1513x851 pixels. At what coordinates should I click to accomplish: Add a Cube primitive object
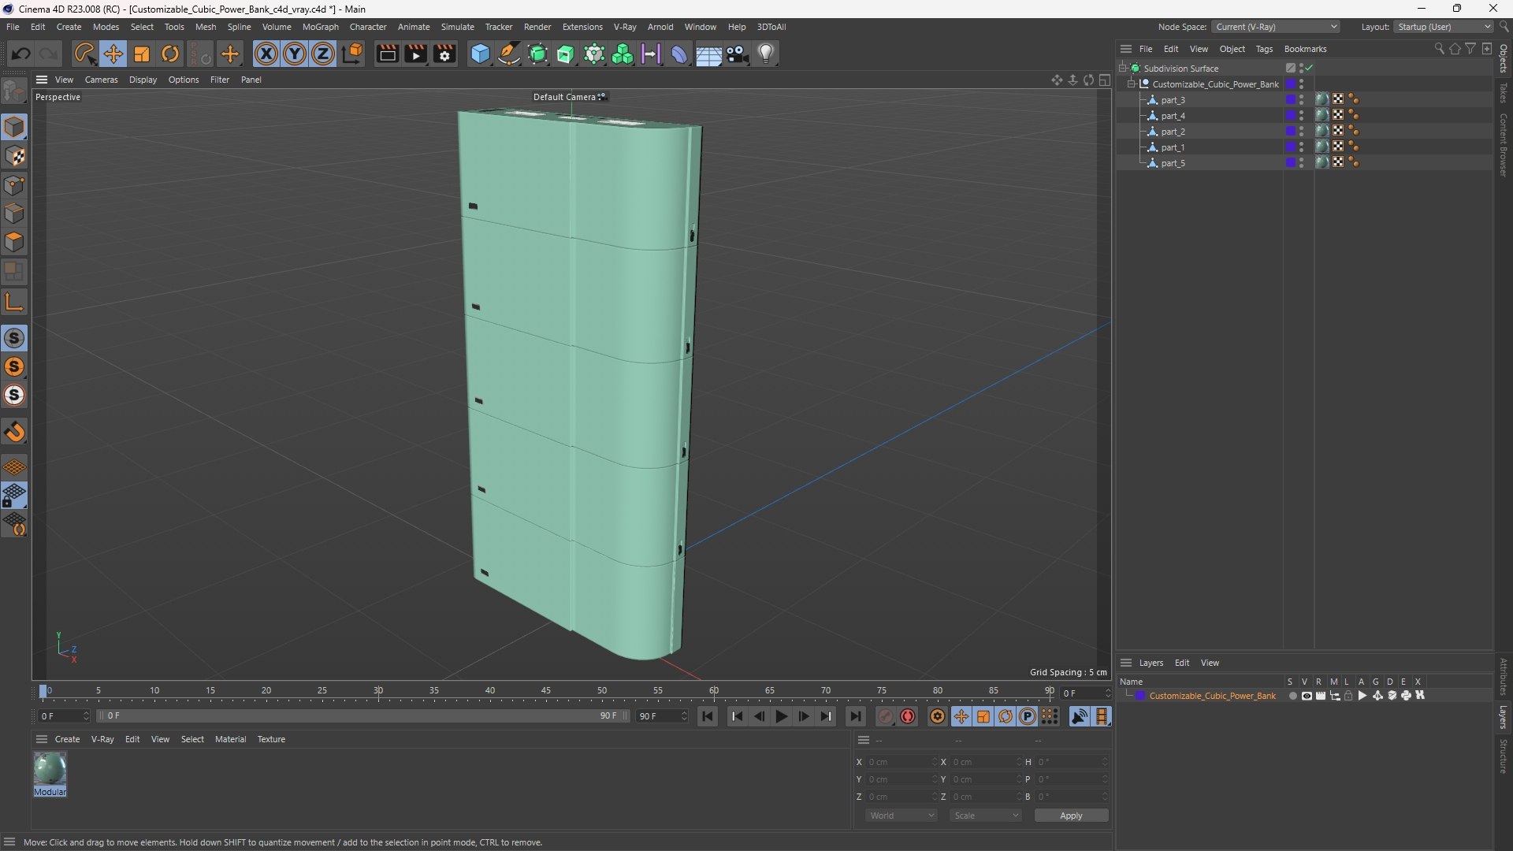click(480, 54)
